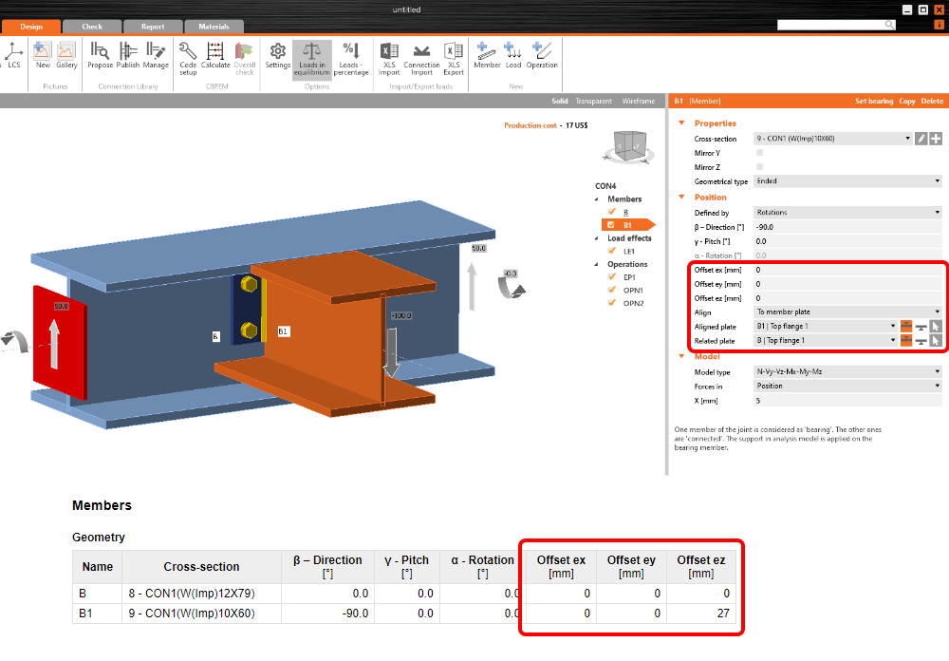Toggle visibility checkbox for EP1 operation
The width and height of the screenshot is (949, 661).
[x=612, y=277]
